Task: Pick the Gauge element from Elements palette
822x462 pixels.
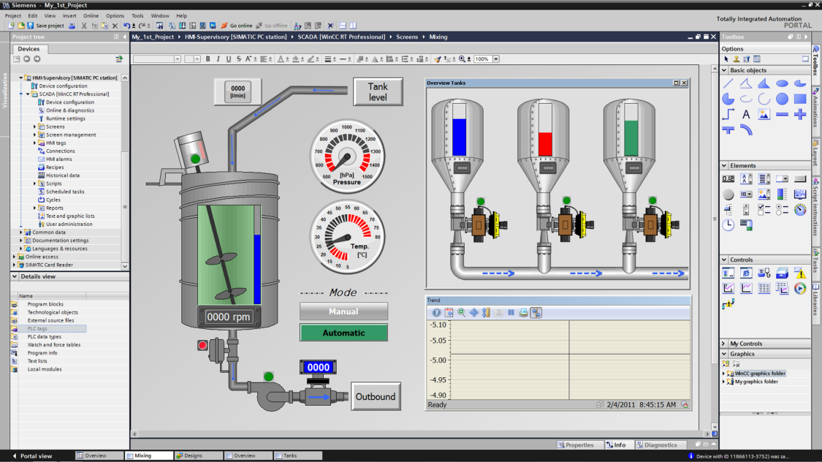Action: (x=799, y=211)
